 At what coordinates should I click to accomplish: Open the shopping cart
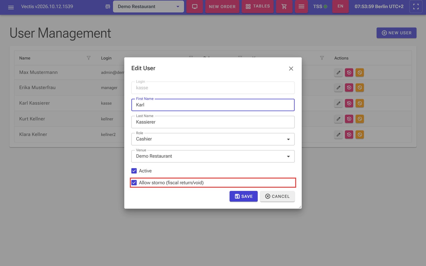click(284, 7)
